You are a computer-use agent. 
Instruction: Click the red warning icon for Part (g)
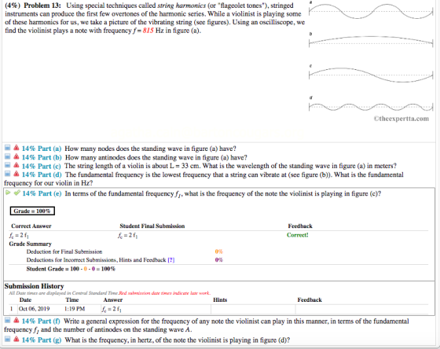point(16,339)
